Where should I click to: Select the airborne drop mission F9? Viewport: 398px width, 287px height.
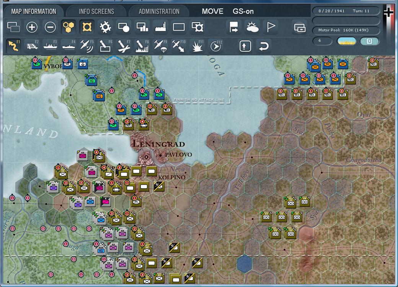pos(160,46)
